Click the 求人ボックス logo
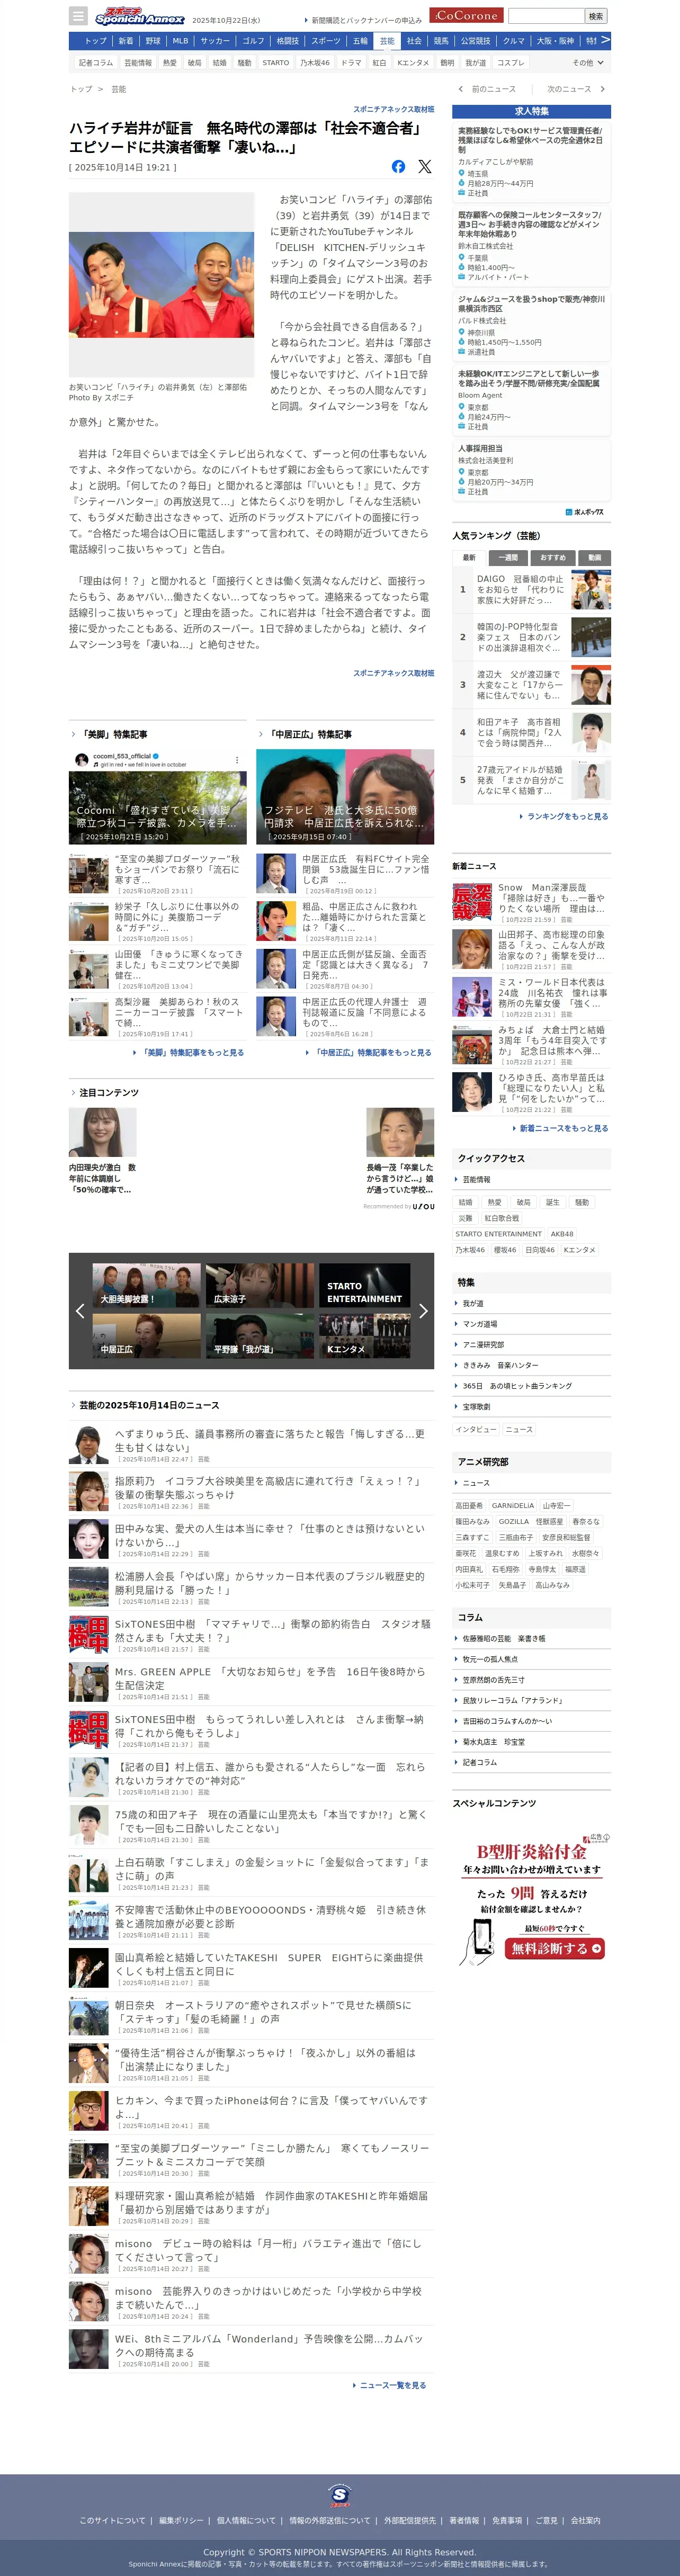Viewport: 680px width, 2576px height. coord(585,512)
